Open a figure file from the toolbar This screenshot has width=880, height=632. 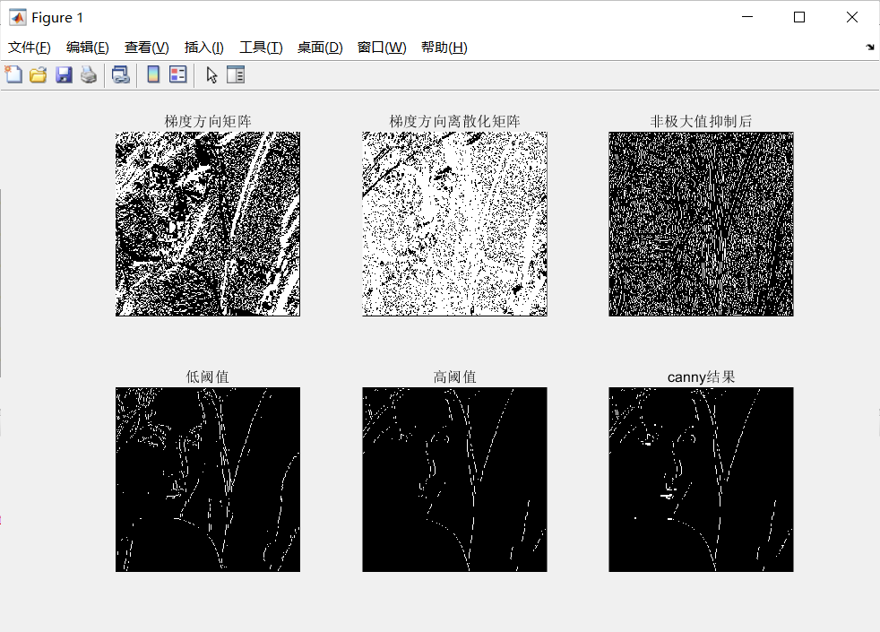coord(38,74)
